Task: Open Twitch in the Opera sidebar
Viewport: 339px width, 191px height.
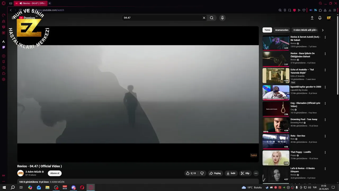Action: (4, 47)
